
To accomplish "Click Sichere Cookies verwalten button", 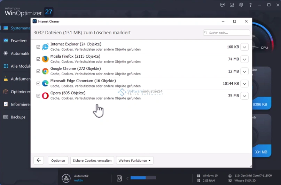I will 92,160.
